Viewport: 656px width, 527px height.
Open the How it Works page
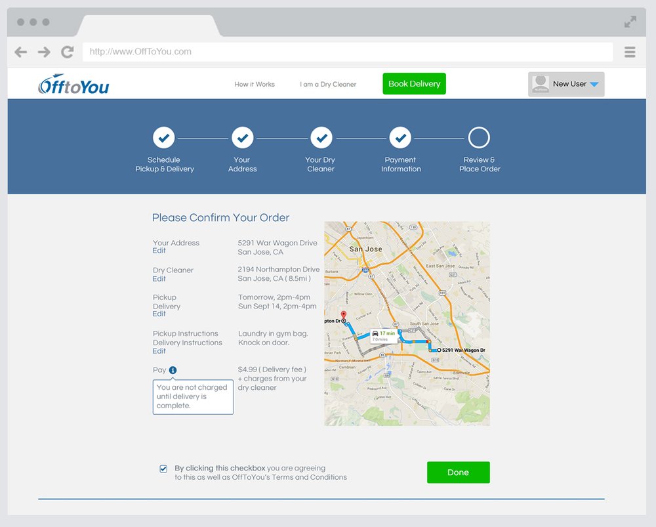click(x=255, y=85)
